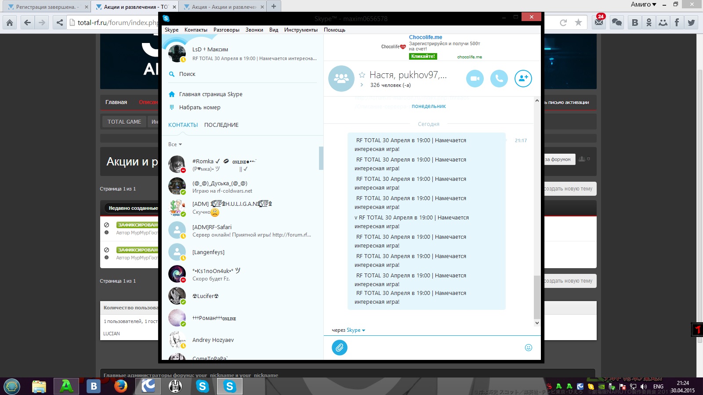Go forward in the browser

coord(42,22)
